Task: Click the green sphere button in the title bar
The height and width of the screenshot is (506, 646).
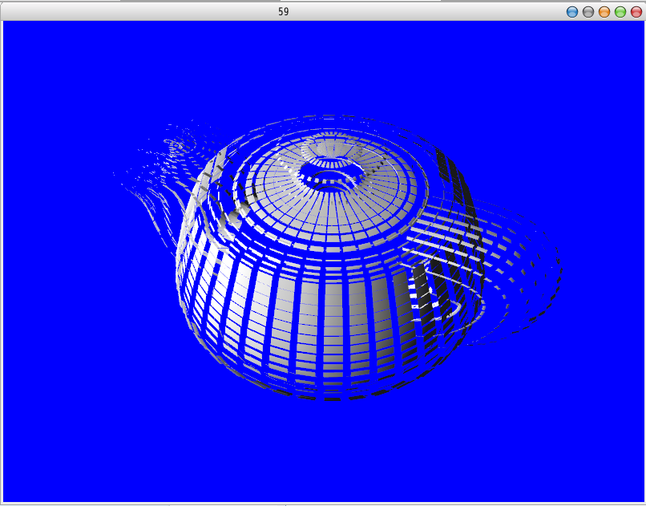Action: [x=620, y=11]
